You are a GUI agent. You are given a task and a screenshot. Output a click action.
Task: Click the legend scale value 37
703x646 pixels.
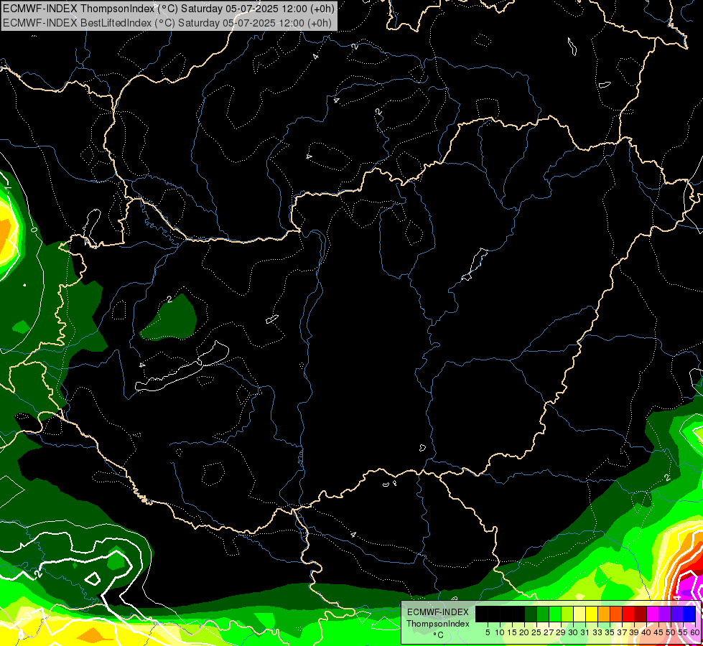pyautogui.click(x=622, y=632)
